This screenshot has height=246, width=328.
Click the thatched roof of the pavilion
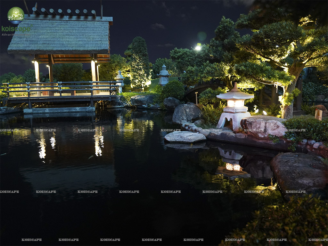click(59, 37)
